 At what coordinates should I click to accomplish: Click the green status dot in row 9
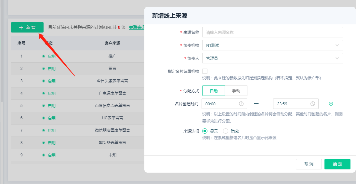[44, 155]
